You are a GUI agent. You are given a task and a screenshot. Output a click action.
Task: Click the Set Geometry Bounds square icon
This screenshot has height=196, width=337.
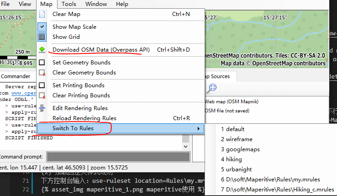tap(42, 63)
